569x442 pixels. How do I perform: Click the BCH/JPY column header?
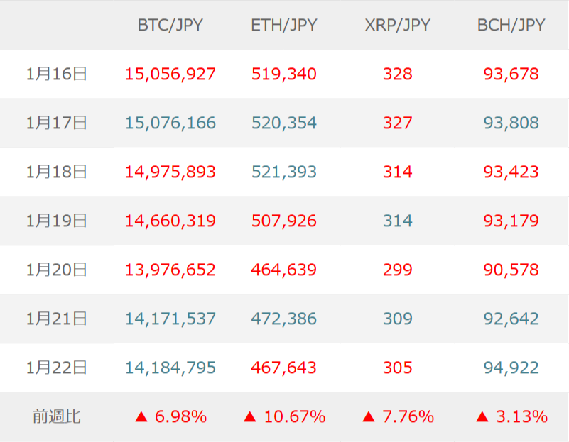click(511, 25)
